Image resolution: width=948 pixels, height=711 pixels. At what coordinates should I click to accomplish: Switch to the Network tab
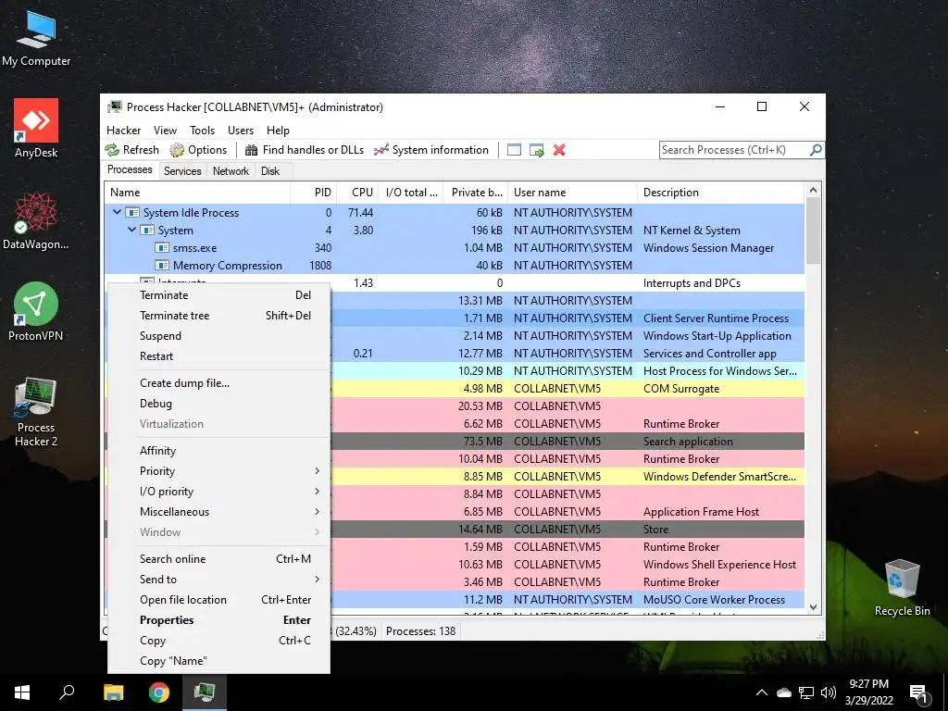[x=231, y=171]
